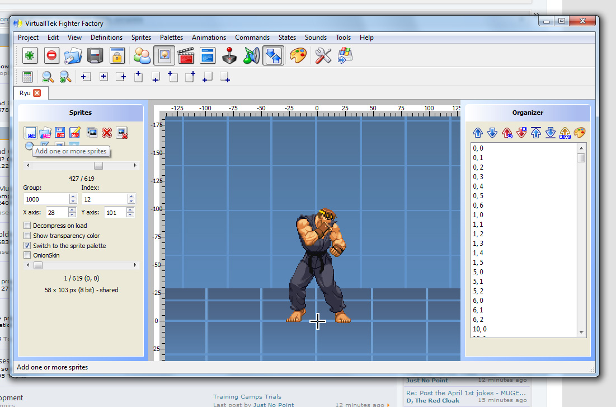Zoom out with the minus magnifier icon

coord(48,77)
